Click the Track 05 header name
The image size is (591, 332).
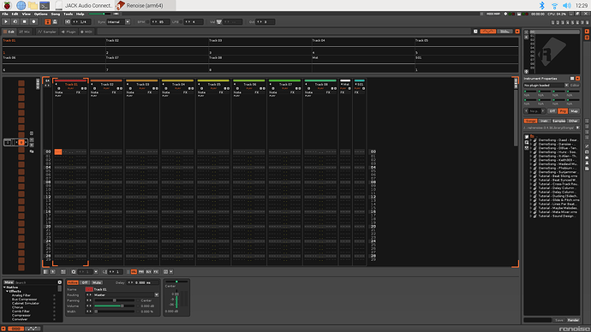pos(214,85)
